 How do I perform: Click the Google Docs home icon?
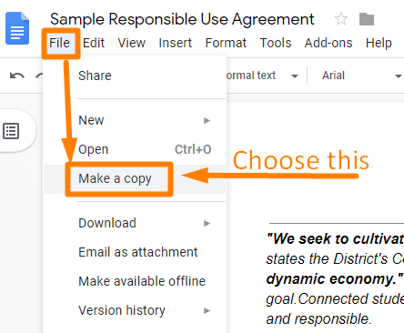[x=17, y=28]
